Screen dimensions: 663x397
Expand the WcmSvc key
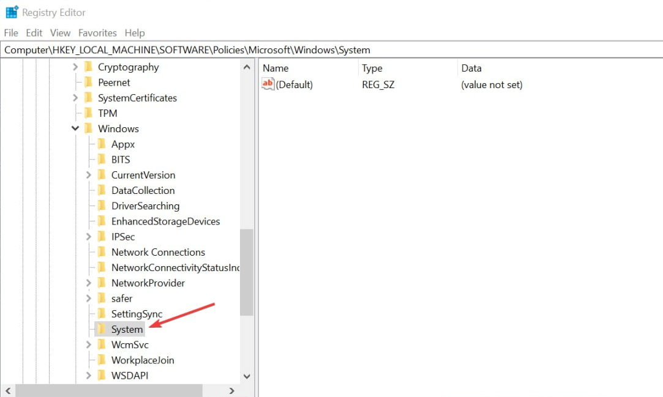(x=88, y=344)
